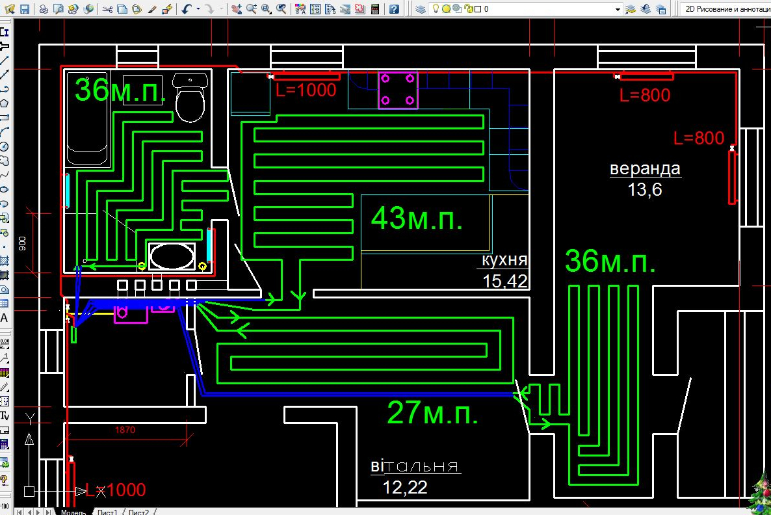Toggle the layer 0 padlock lock
Image resolution: width=771 pixels, height=515 pixels.
click(468, 8)
